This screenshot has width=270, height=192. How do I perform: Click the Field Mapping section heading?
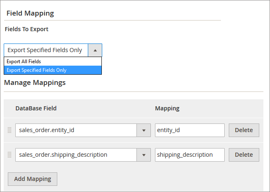(x=30, y=13)
